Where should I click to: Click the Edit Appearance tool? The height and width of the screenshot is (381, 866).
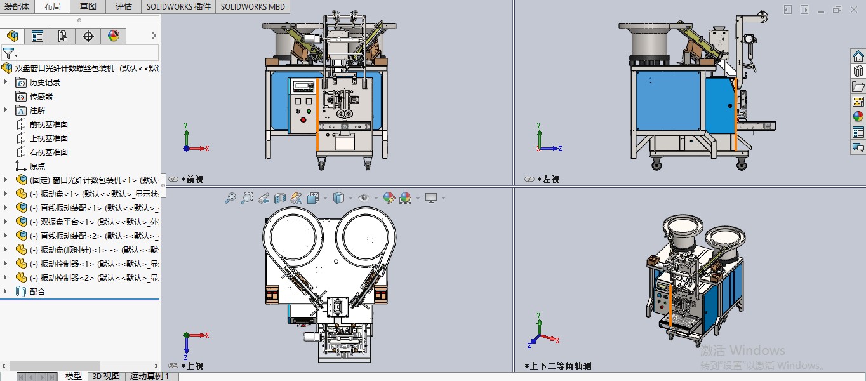[x=389, y=198]
